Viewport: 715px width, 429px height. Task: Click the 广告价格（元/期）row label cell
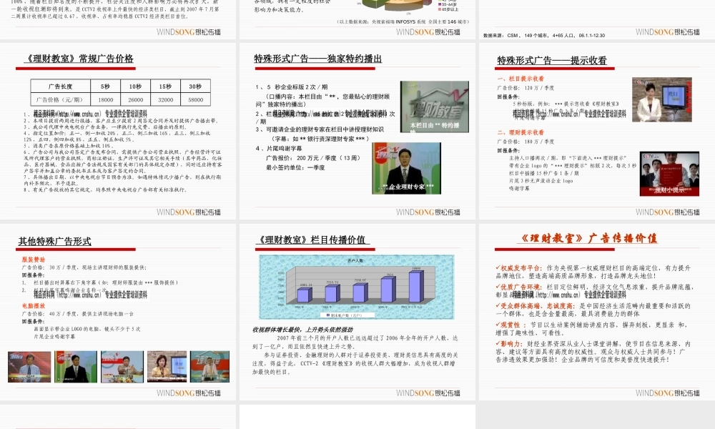tap(60, 99)
